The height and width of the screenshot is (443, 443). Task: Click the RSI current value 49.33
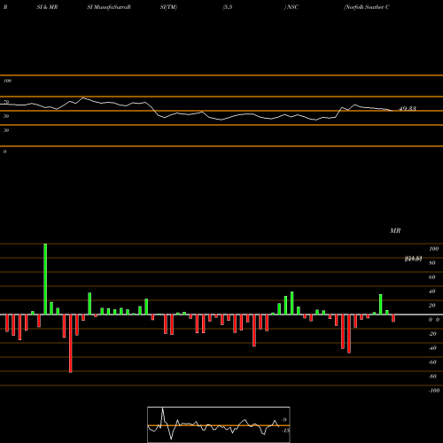pos(408,109)
